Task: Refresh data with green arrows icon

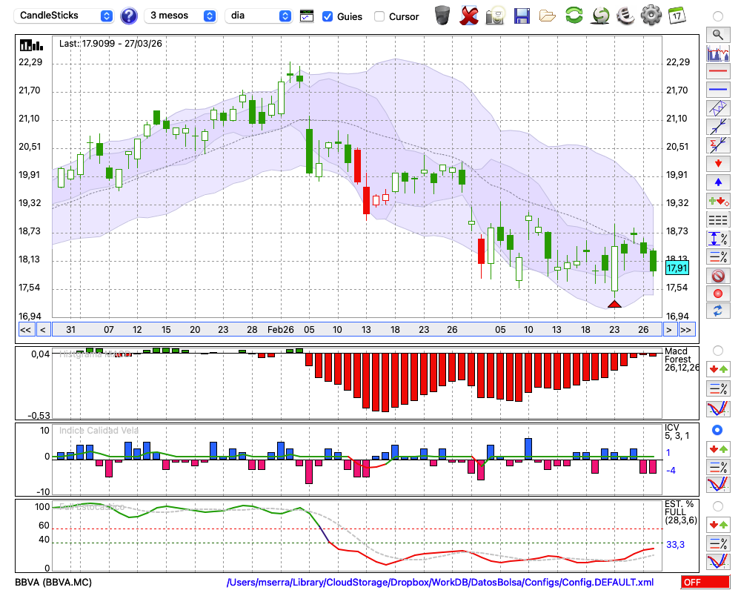Action: tap(574, 15)
